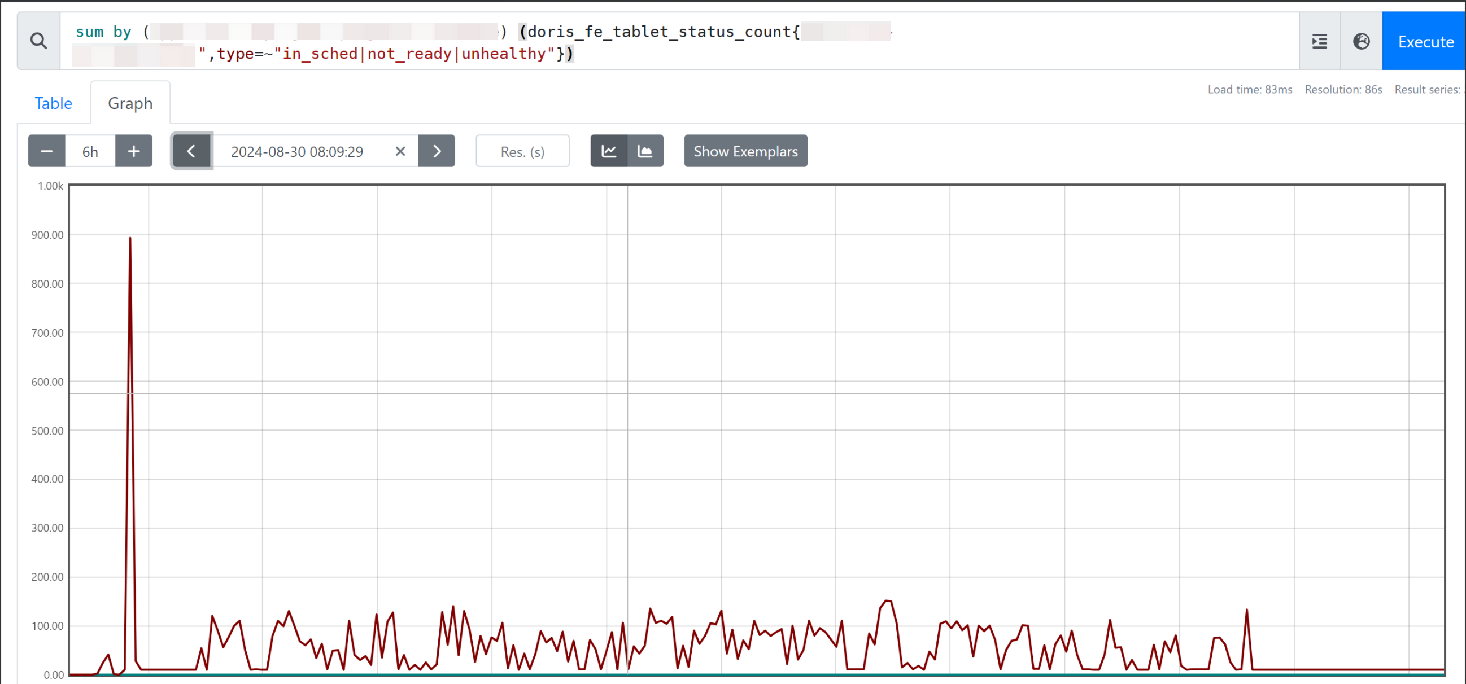Switch to the Table tab

click(x=53, y=104)
